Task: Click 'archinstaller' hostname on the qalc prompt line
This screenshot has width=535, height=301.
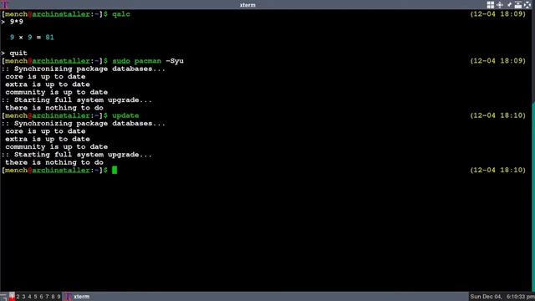Action: (x=61, y=14)
